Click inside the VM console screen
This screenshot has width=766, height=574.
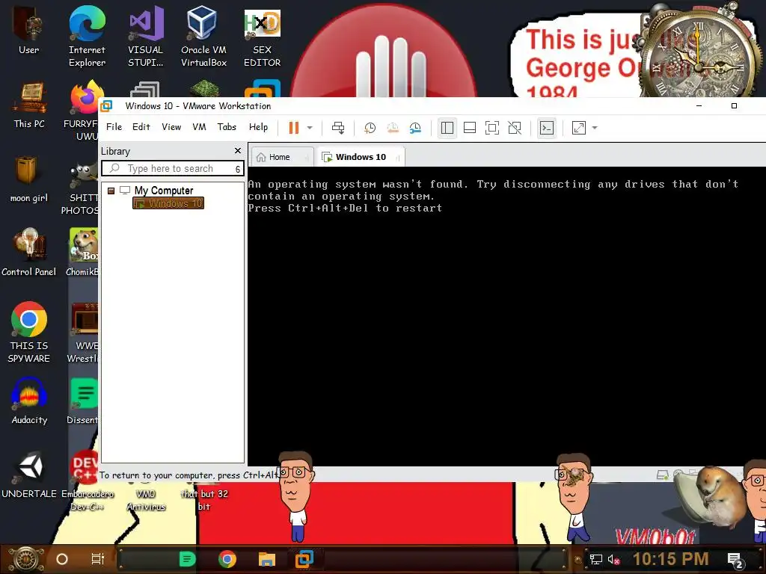click(506, 317)
